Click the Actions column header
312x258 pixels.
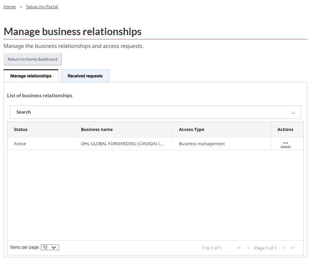[285, 130]
